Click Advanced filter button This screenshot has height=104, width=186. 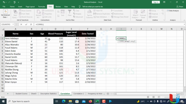78,17
